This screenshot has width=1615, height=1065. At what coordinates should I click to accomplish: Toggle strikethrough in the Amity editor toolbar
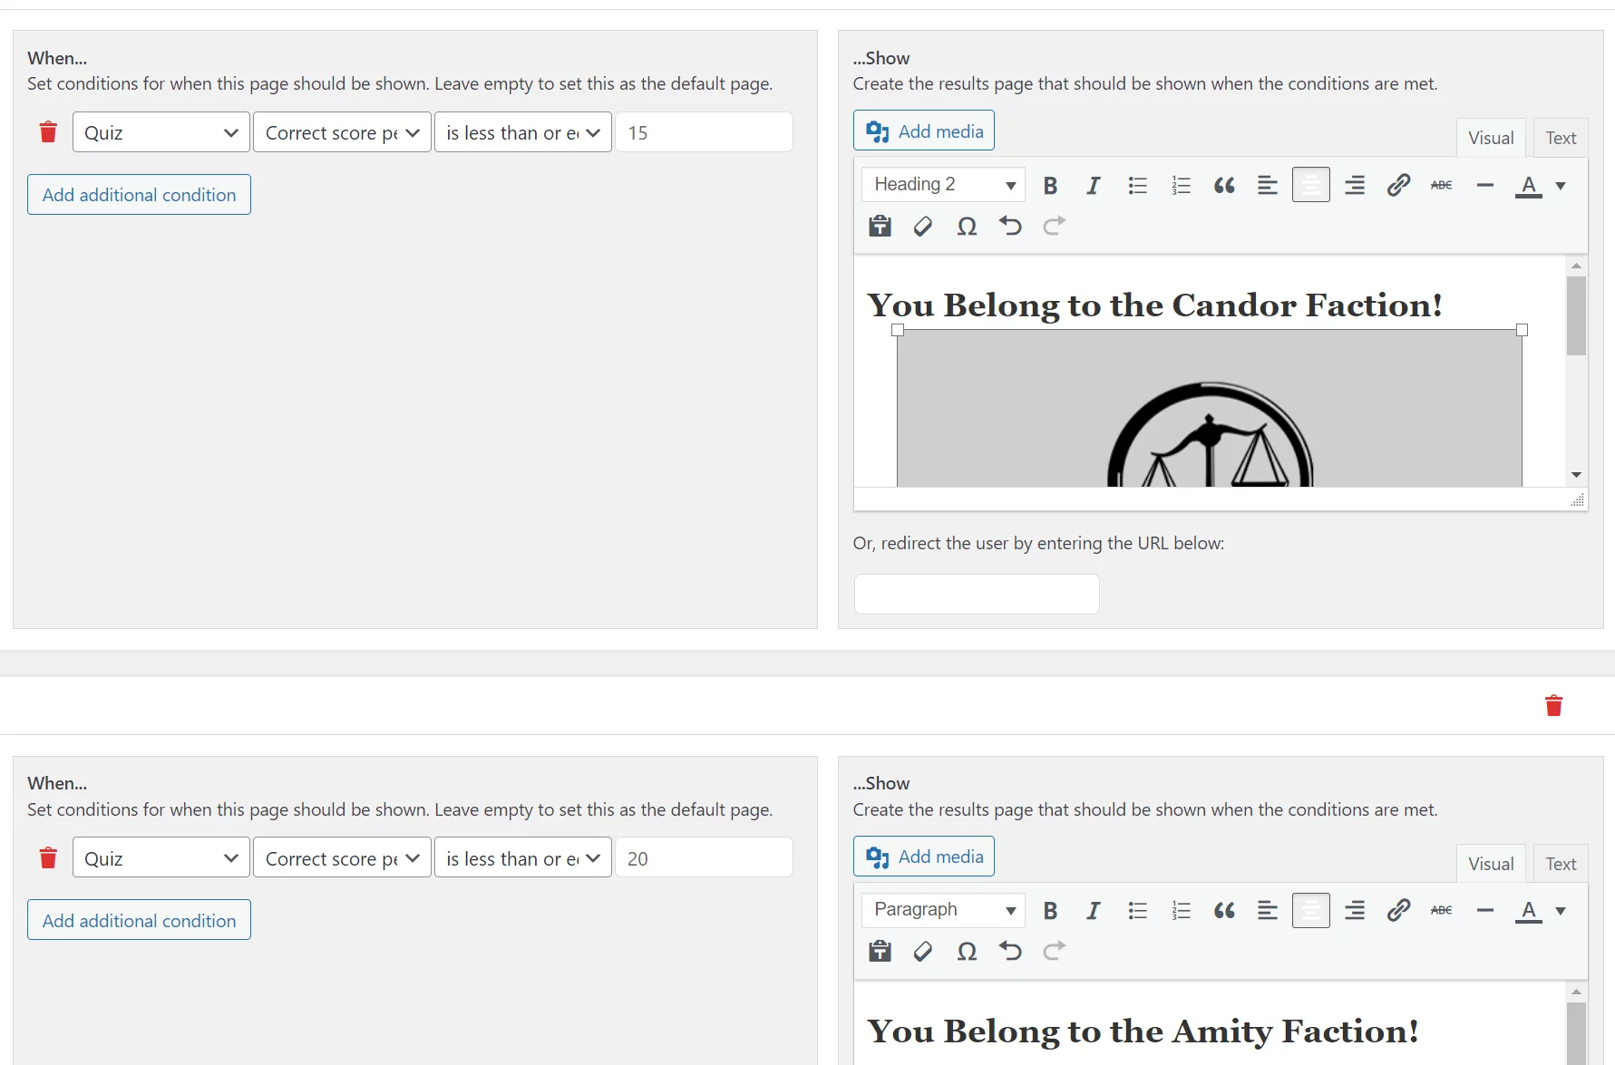[x=1441, y=911]
